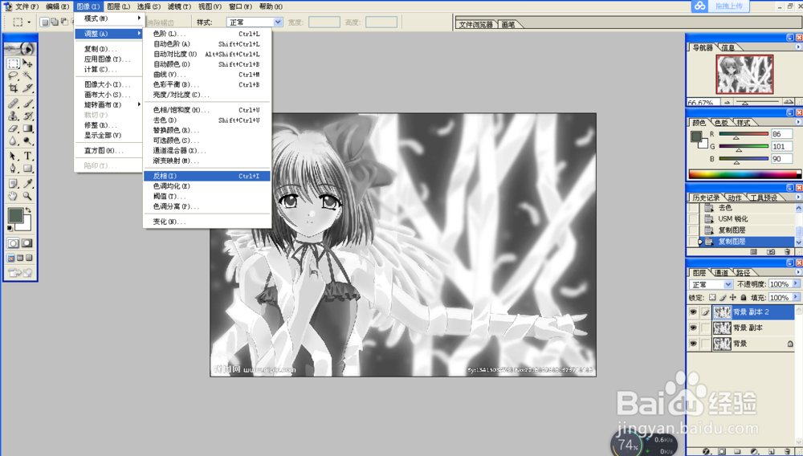Screen dimensions: 803x456
Task: Open the 画笔 brushes palette tab
Action: 508,25
